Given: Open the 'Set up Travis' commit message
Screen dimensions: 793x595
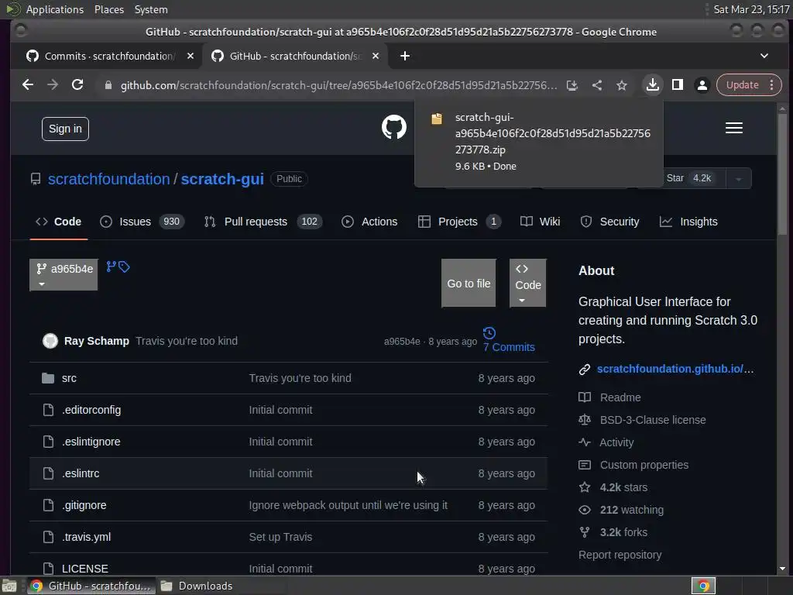Looking at the screenshot, I should click(280, 537).
